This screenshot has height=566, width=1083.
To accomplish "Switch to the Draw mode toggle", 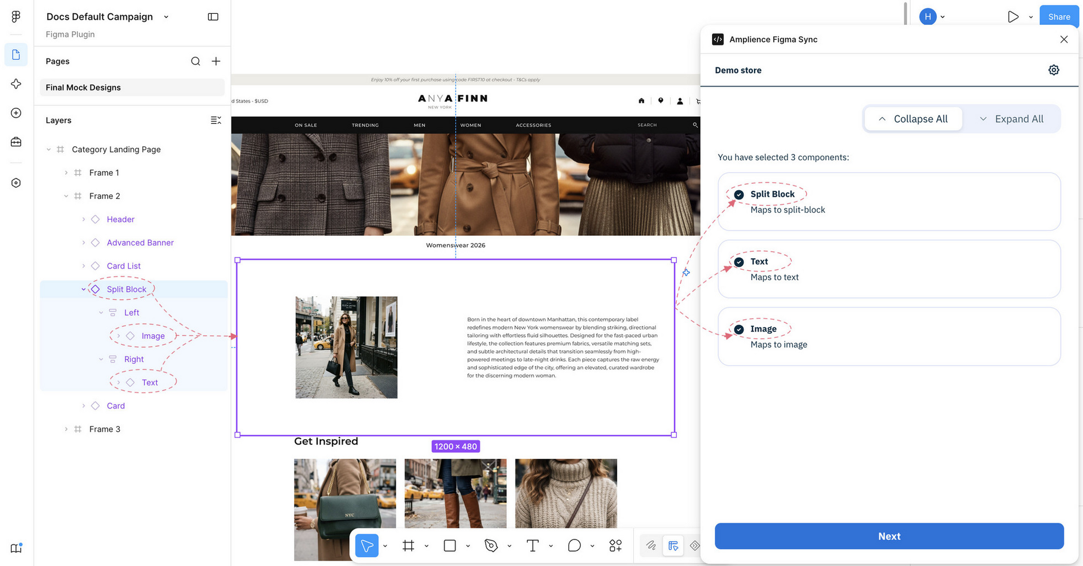I will click(651, 545).
